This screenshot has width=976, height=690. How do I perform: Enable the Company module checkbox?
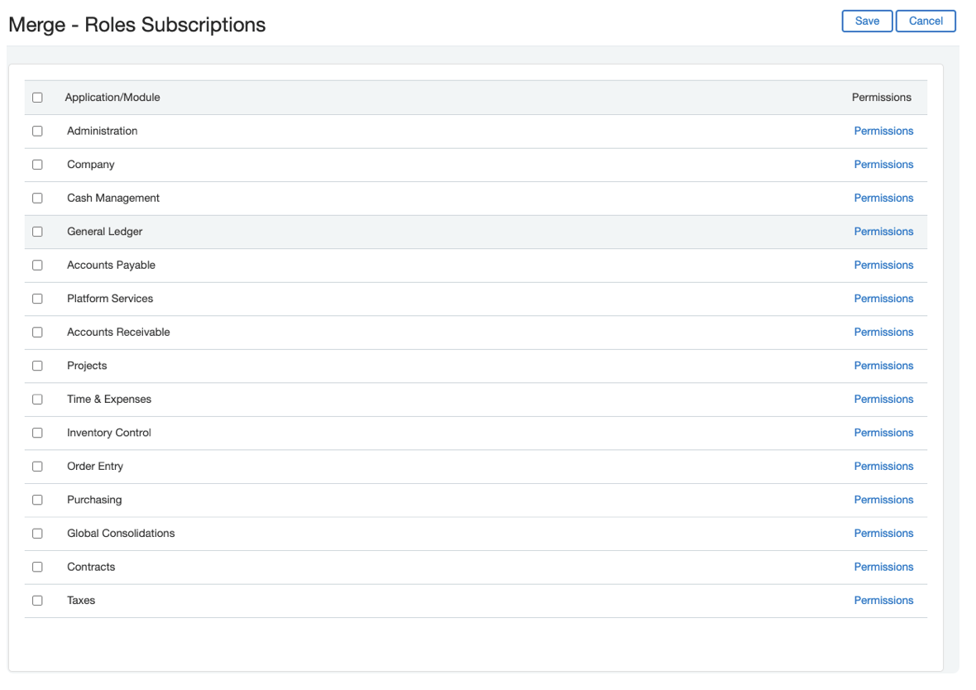[x=37, y=165]
